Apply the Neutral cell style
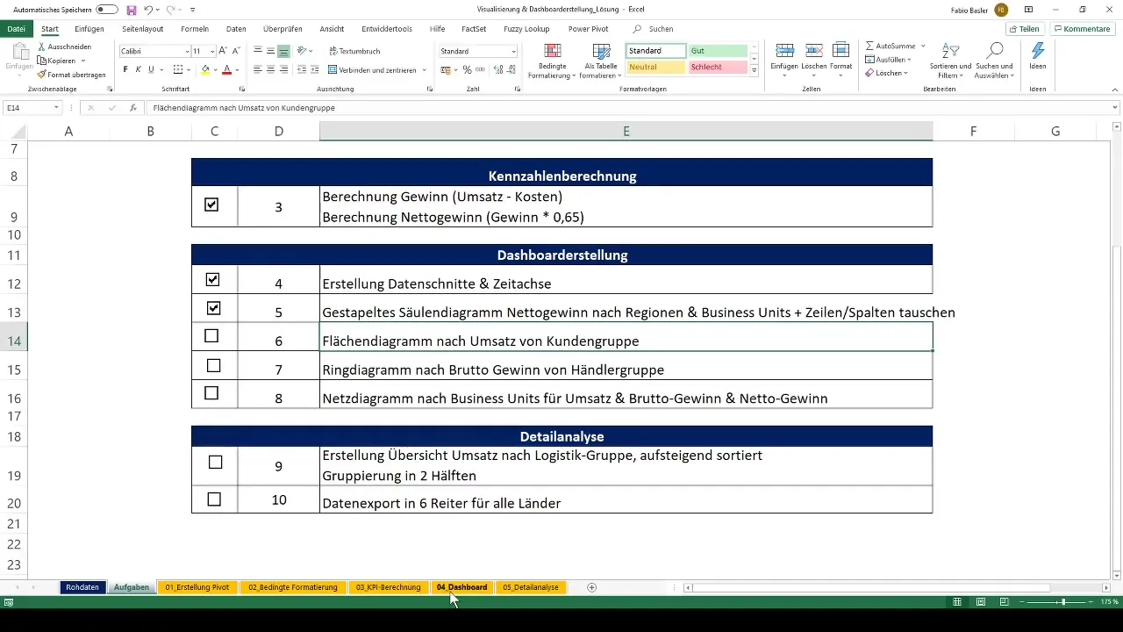The width and height of the screenshot is (1123, 632). click(656, 67)
